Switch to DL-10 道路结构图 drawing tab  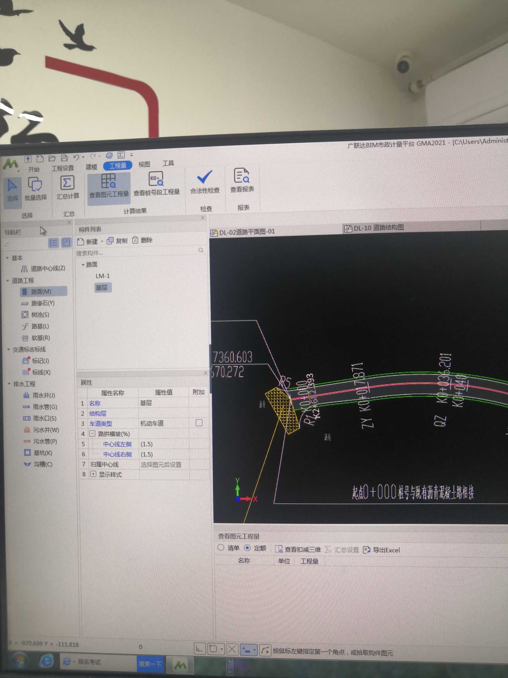pyautogui.click(x=374, y=228)
